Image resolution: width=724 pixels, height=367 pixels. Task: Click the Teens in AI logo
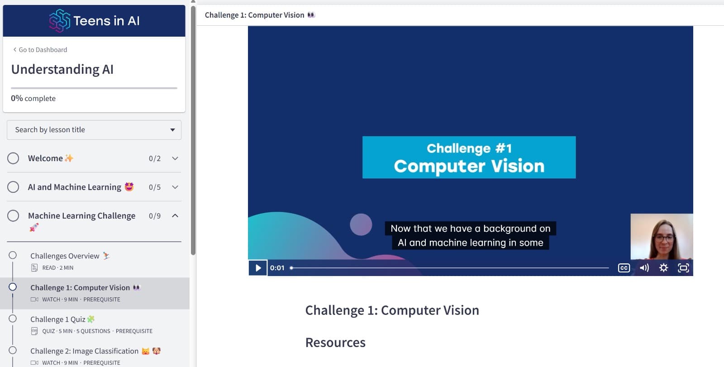point(94,21)
